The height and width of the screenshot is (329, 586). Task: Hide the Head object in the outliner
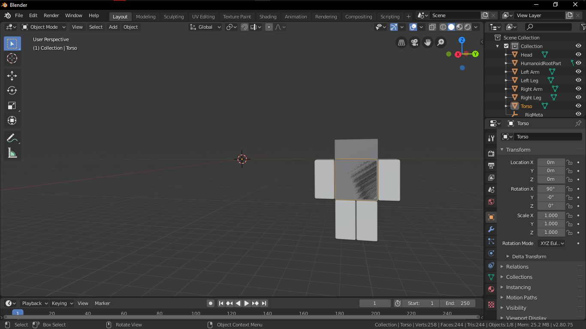pos(578,54)
